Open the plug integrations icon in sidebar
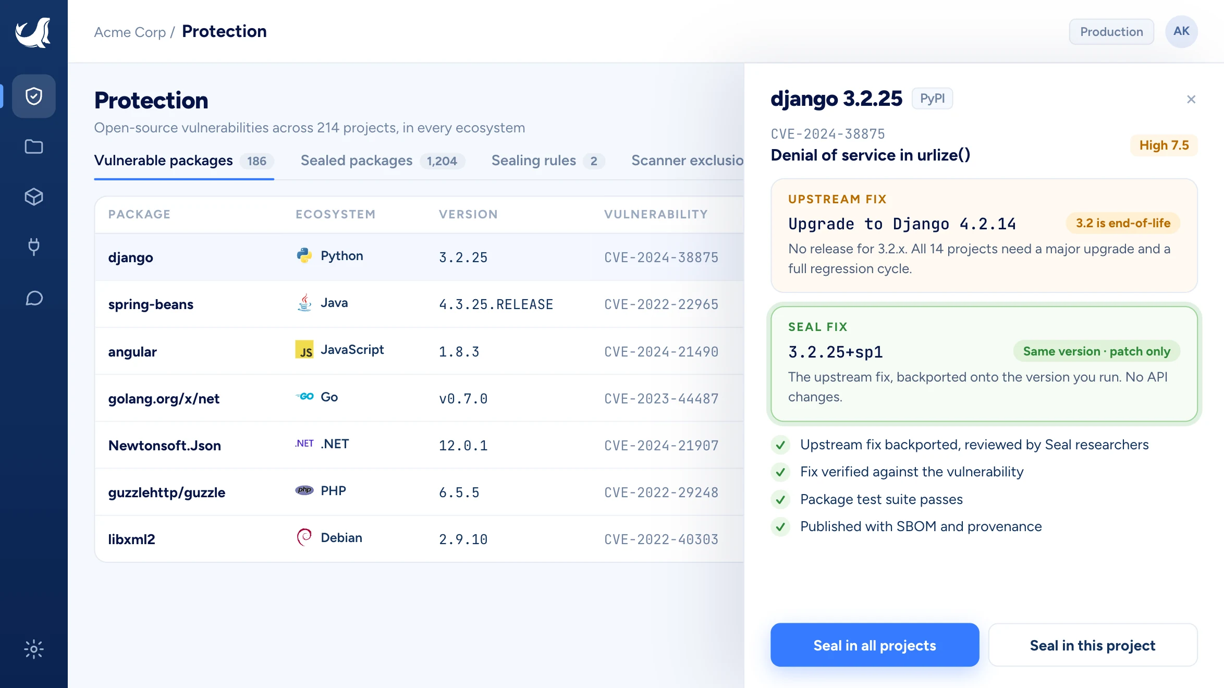 (34, 247)
